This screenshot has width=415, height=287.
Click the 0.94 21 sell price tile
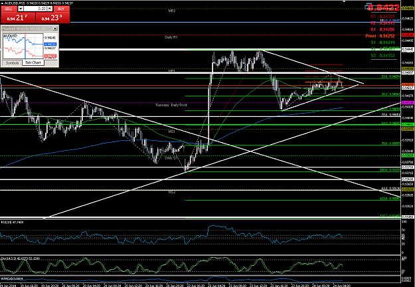coord(18,18)
